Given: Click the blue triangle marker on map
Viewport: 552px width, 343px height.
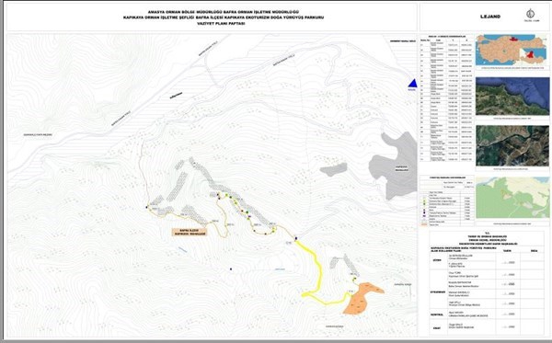Looking at the screenshot, I should coord(412,84).
